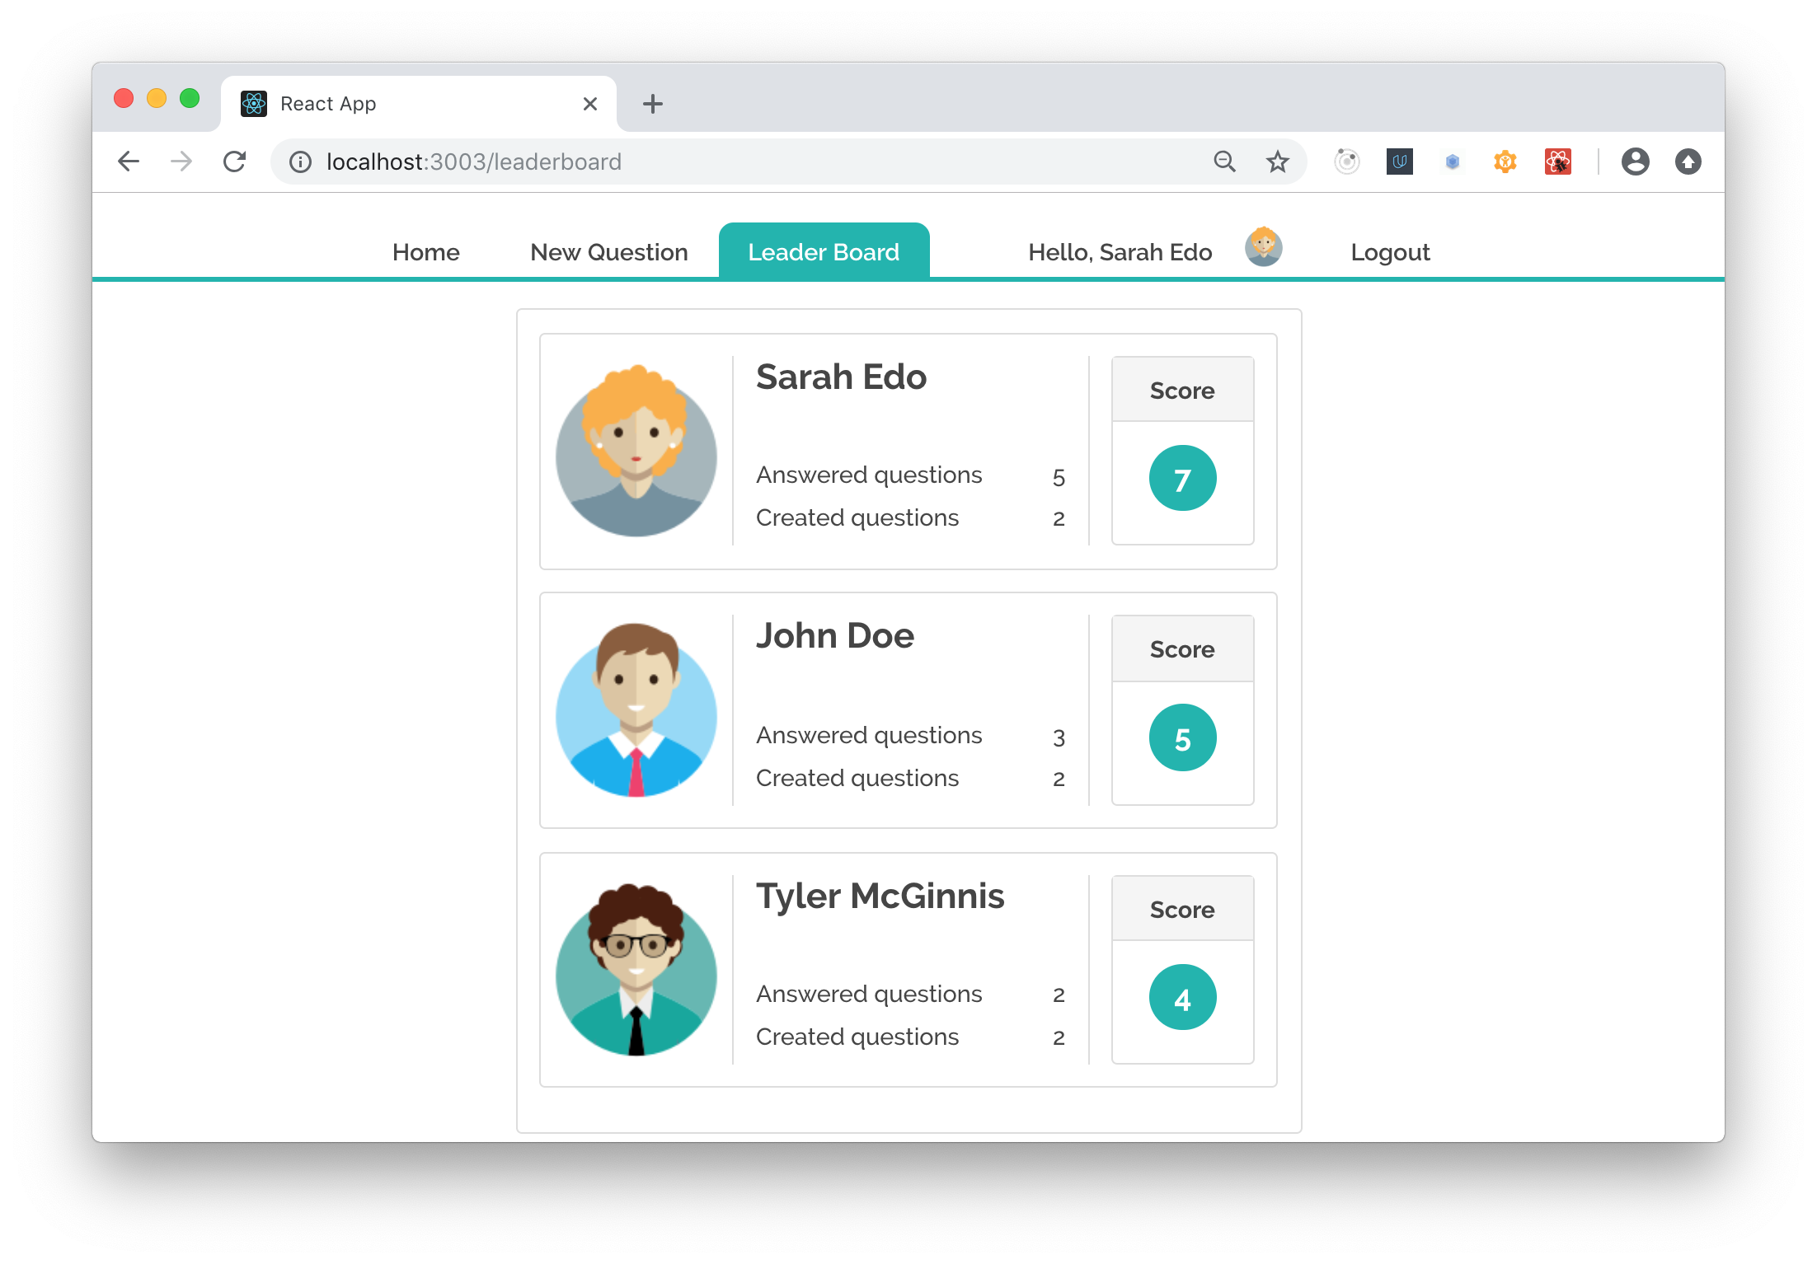1817x1264 pixels.
Task: Switch to the Leader Board tab
Action: (x=824, y=251)
